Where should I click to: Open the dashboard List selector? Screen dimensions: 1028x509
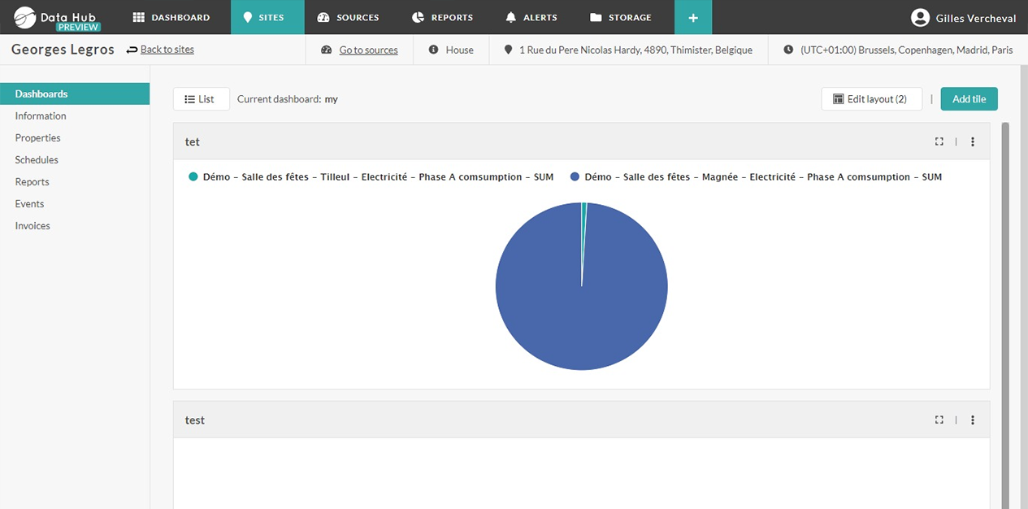pyautogui.click(x=201, y=99)
